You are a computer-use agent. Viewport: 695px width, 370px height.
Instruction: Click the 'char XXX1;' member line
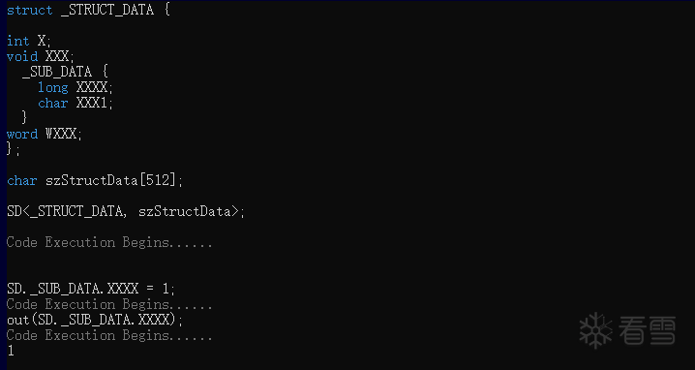point(76,103)
